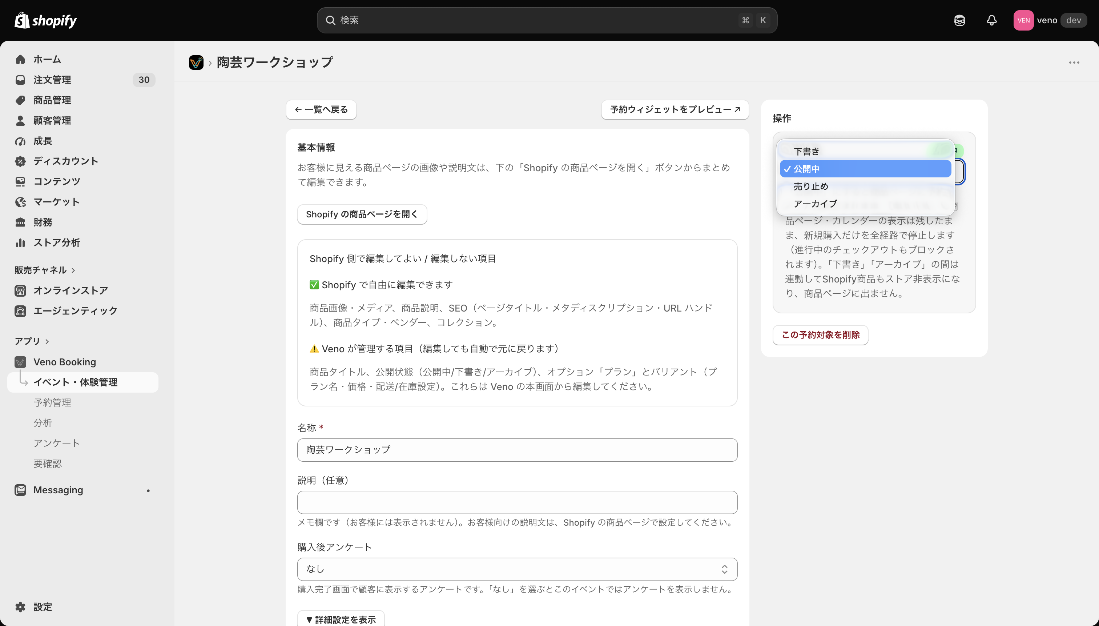The width and height of the screenshot is (1099, 626).
Task: Click the 検索 search bar at top
Action: click(x=547, y=20)
